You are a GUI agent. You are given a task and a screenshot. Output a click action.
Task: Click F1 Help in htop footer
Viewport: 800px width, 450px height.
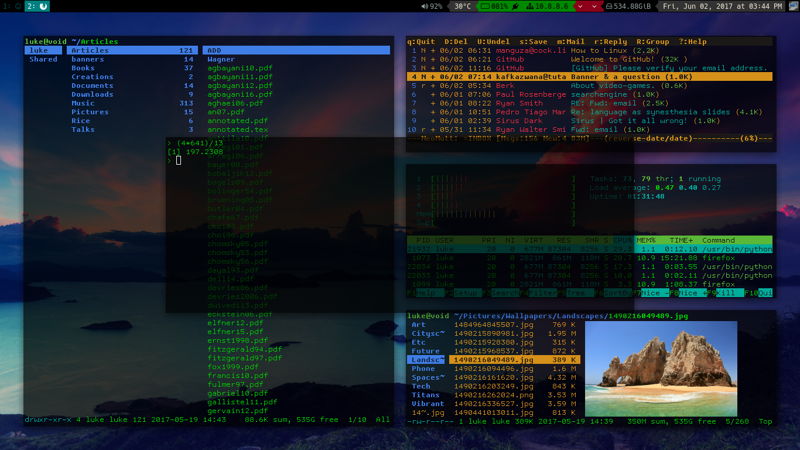point(420,293)
